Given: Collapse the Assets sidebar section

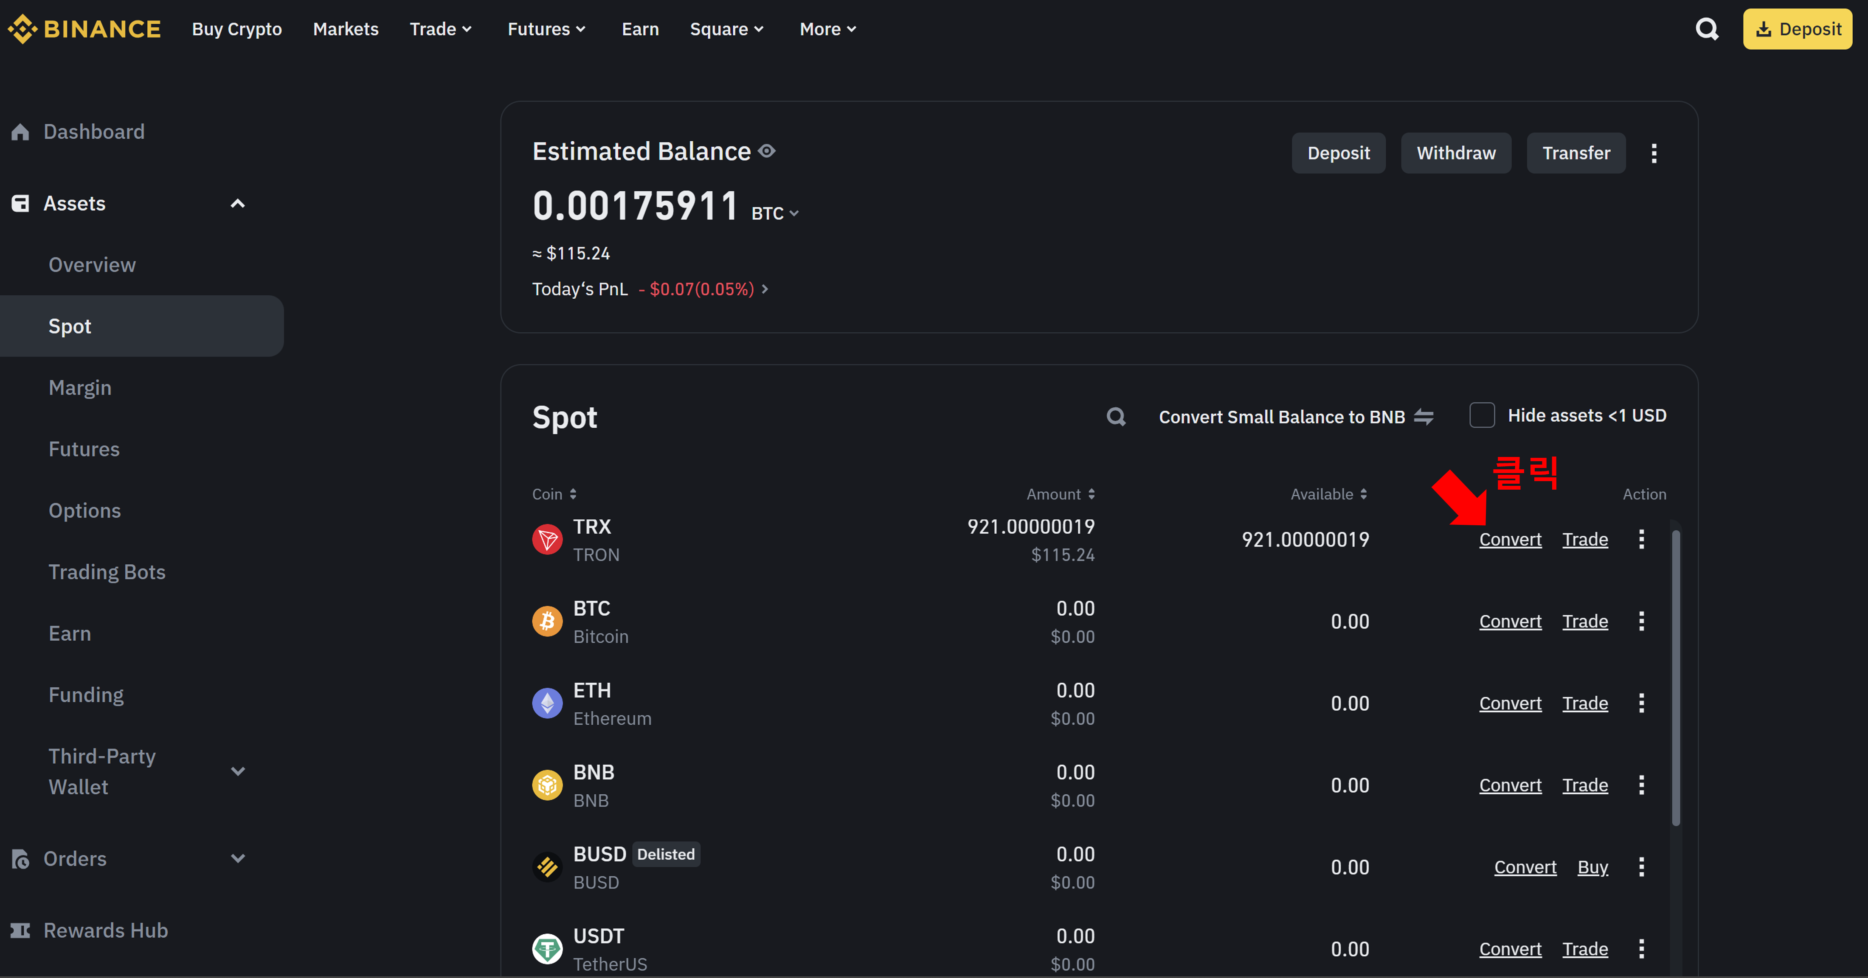Looking at the screenshot, I should (237, 204).
